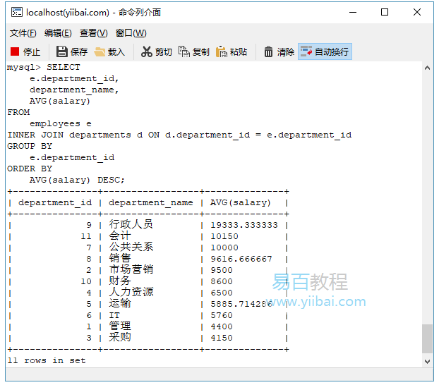Maximize the command line window
The image size is (439, 385).
point(385,12)
